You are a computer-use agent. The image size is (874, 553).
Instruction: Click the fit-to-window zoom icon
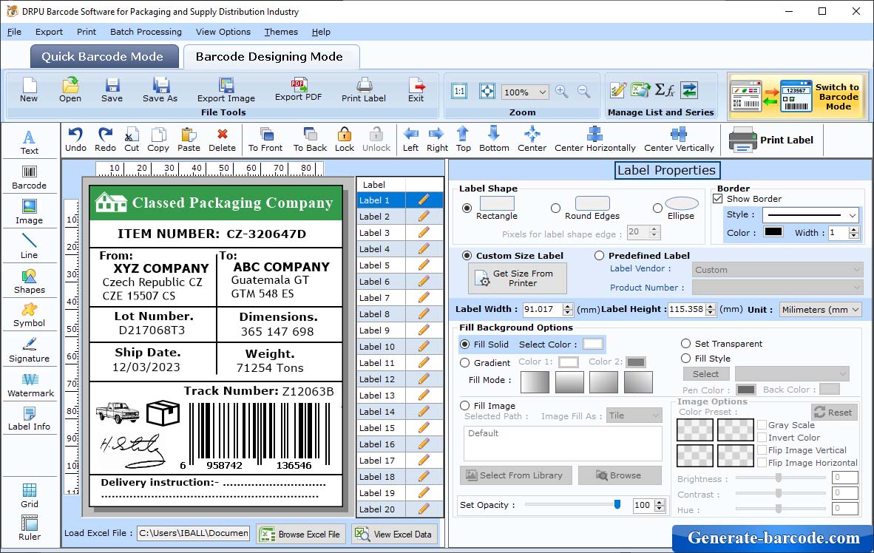coord(487,92)
